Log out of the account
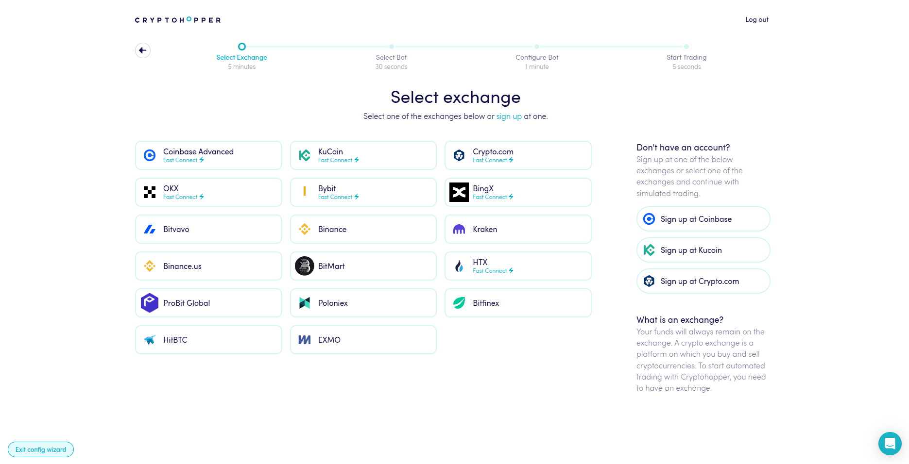The image size is (909, 464). (757, 20)
